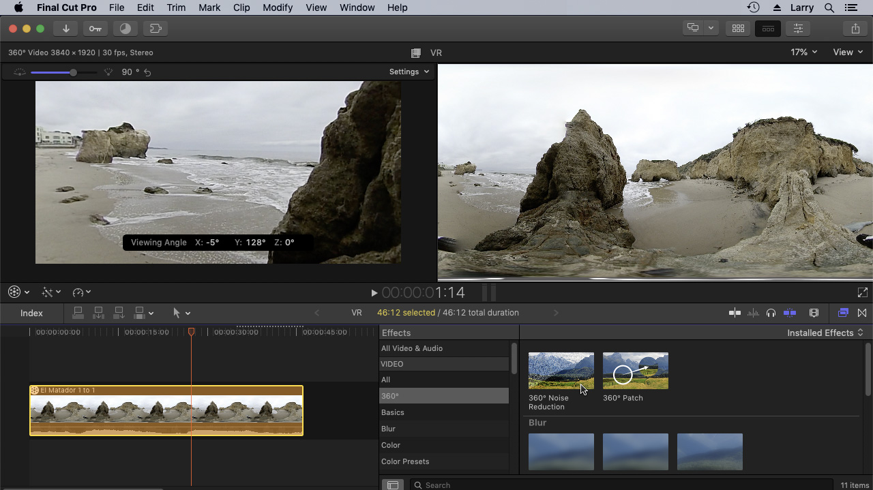Select All Video & Audio category

pos(444,348)
